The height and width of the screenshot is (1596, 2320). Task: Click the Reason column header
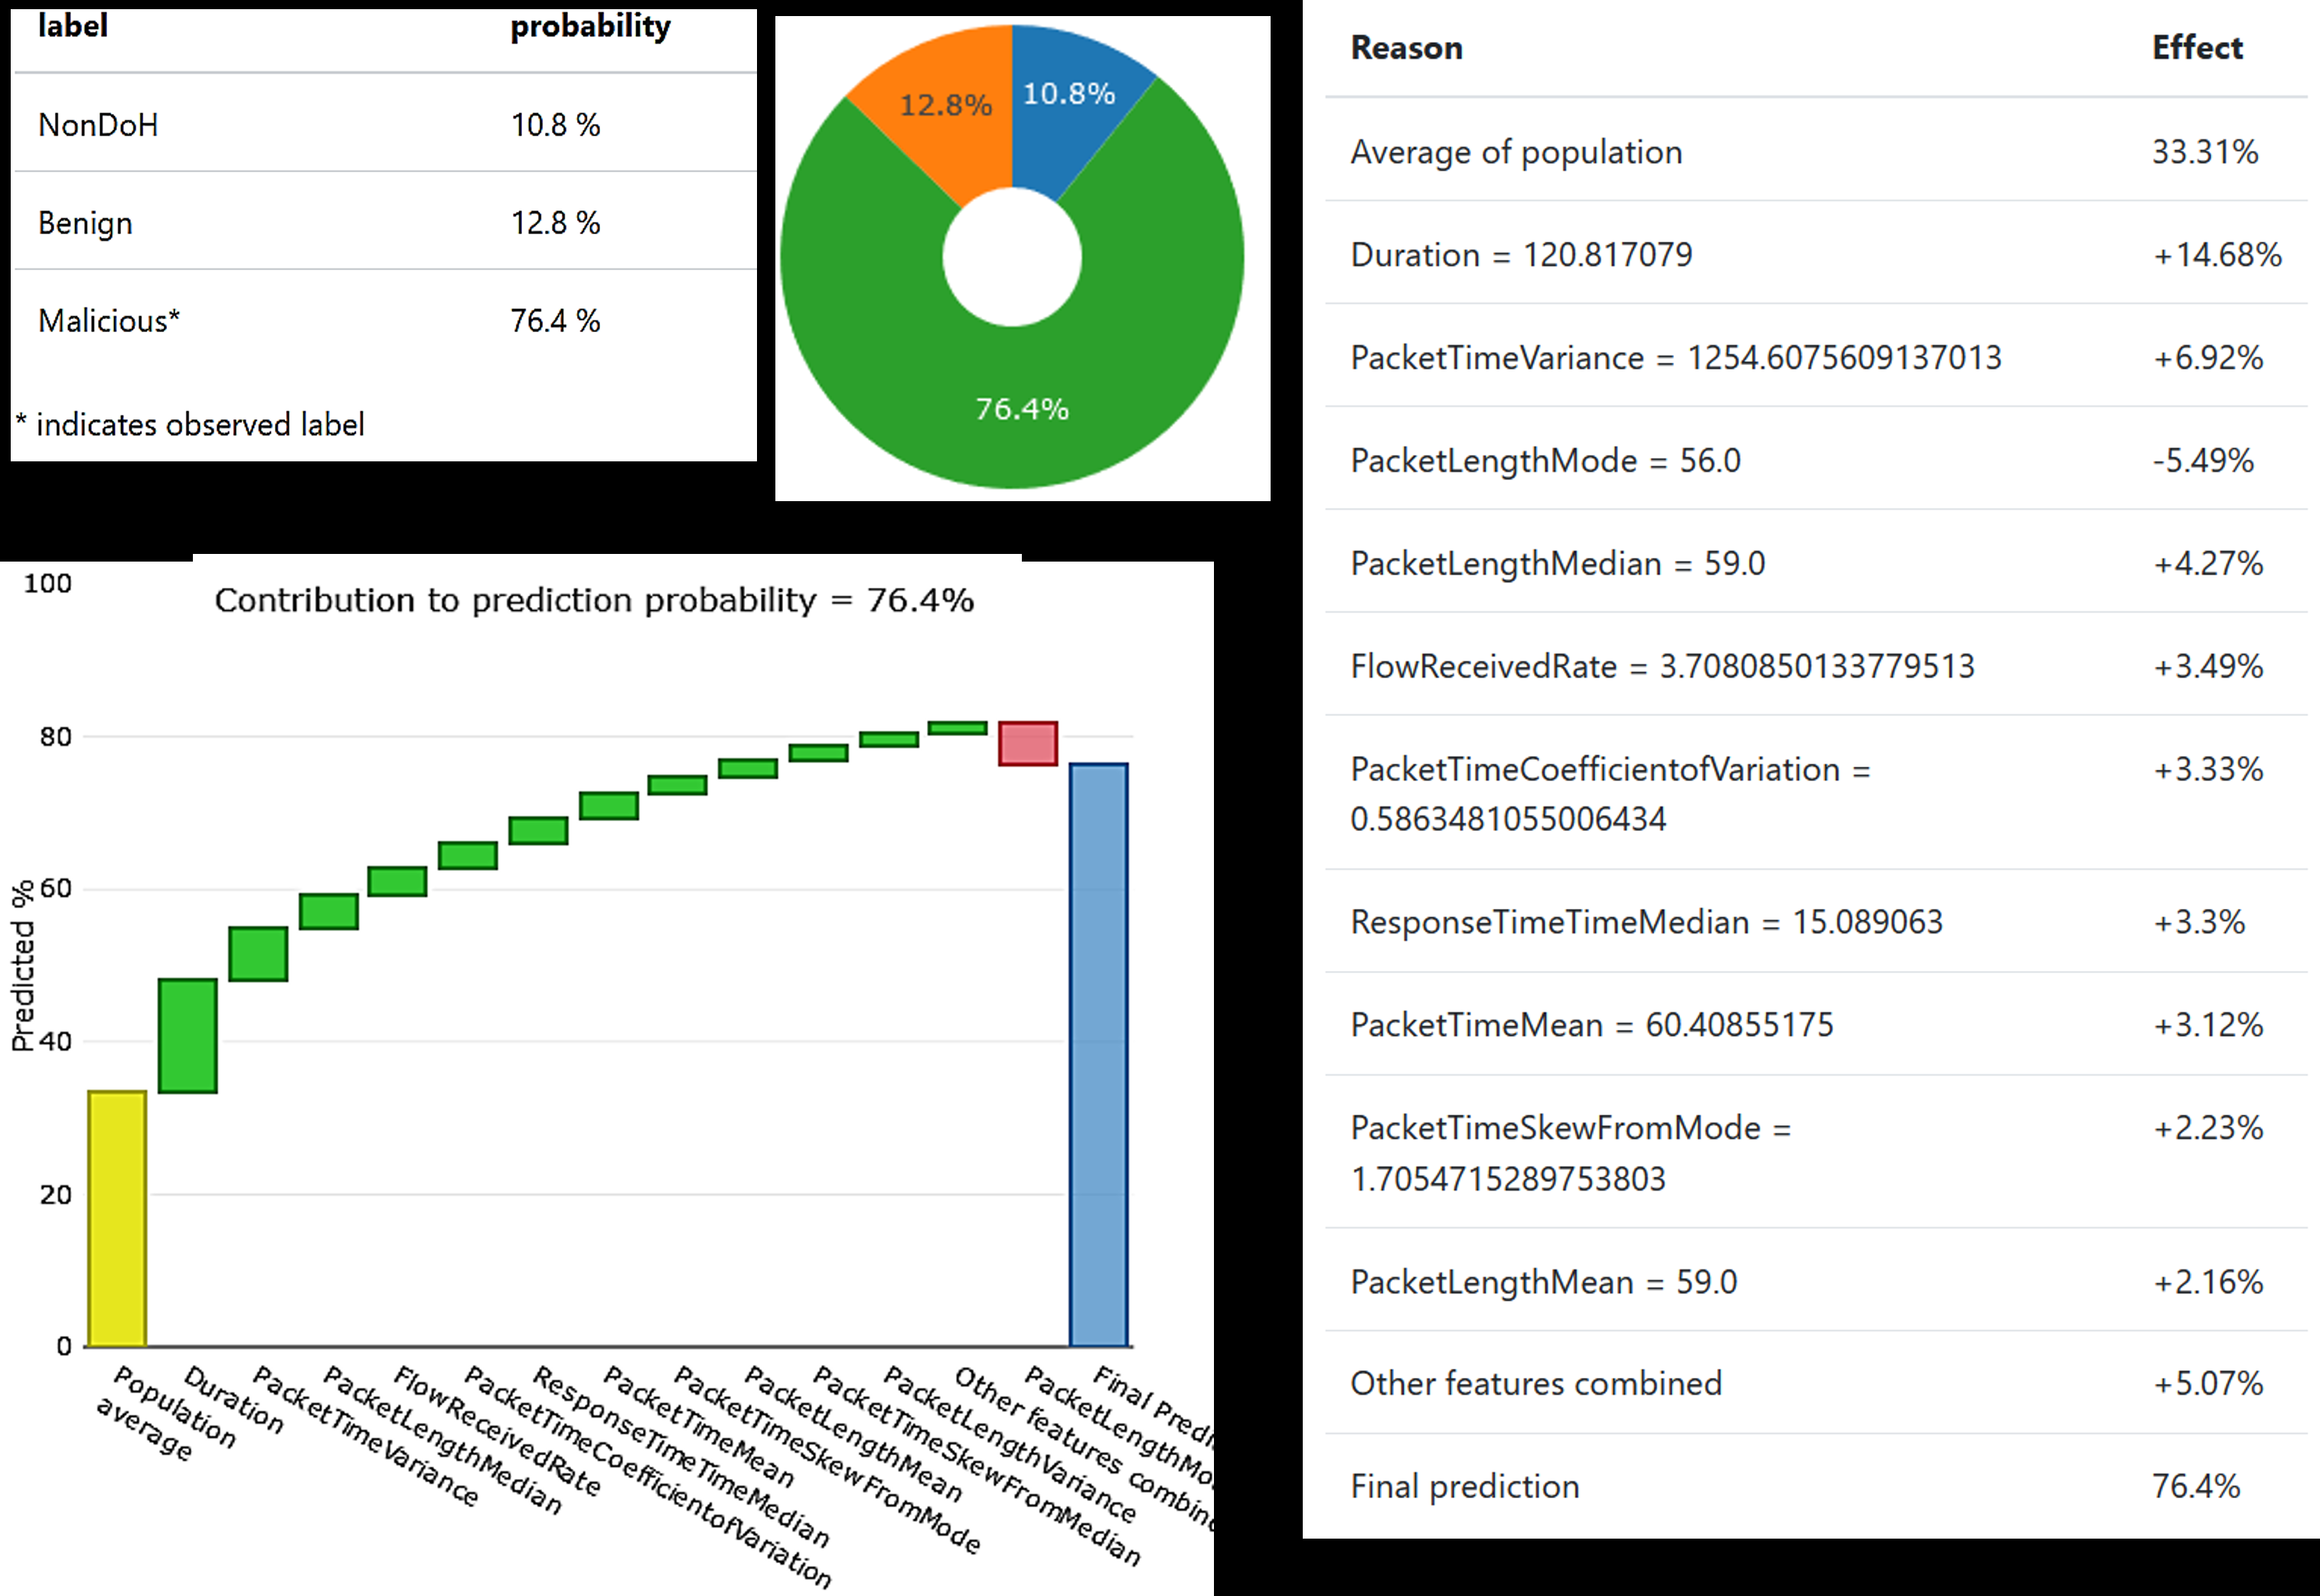1405,48
